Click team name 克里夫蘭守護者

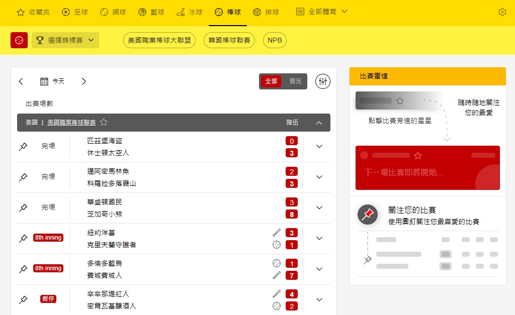pyautogui.click(x=112, y=245)
